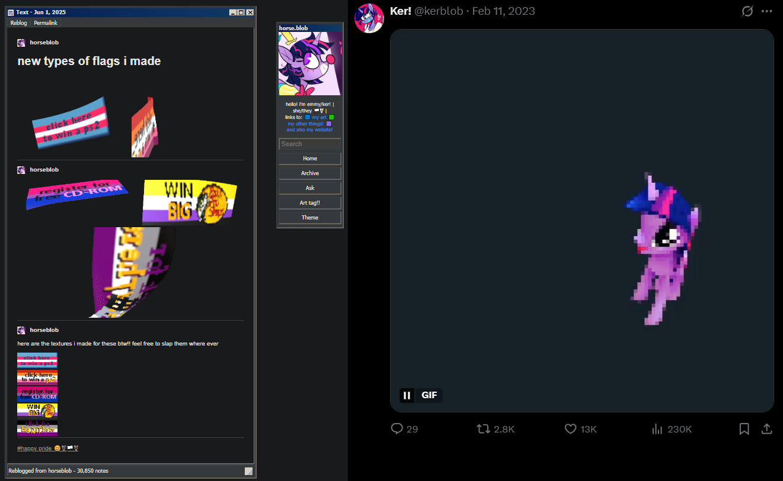Open the trans flag texture thumbnail

click(37, 360)
